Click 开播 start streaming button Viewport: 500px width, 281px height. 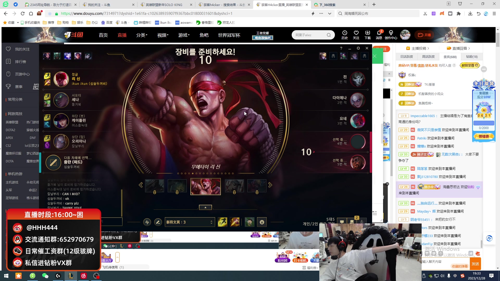pos(424,35)
